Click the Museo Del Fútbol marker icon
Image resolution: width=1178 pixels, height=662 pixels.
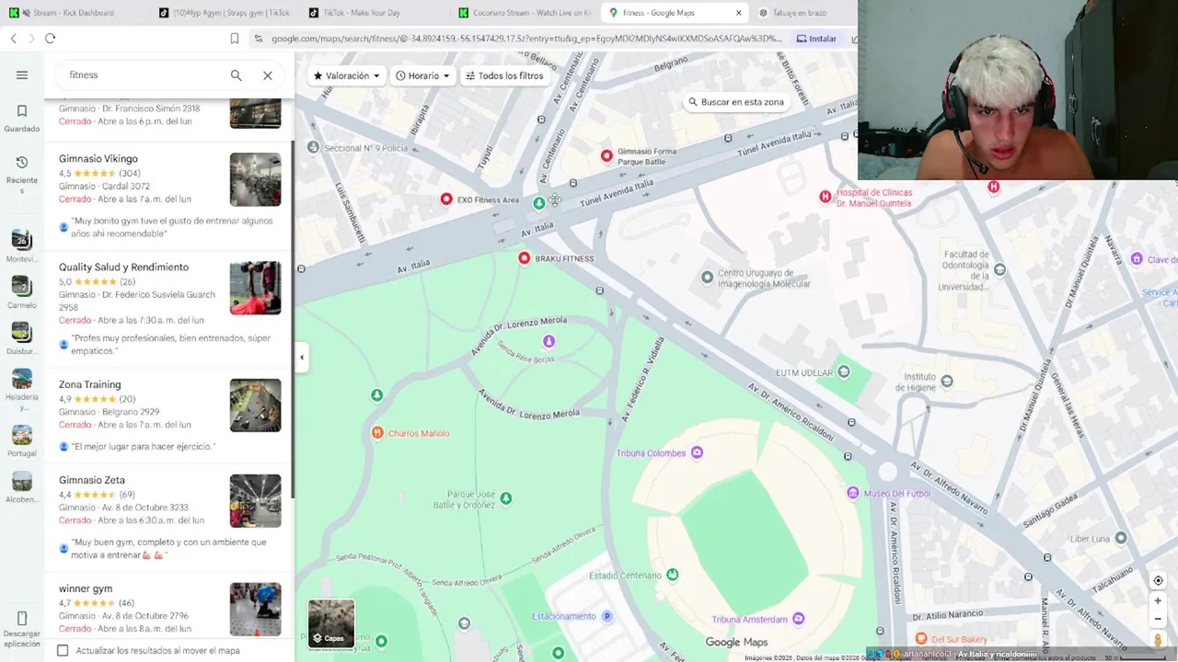coord(853,494)
